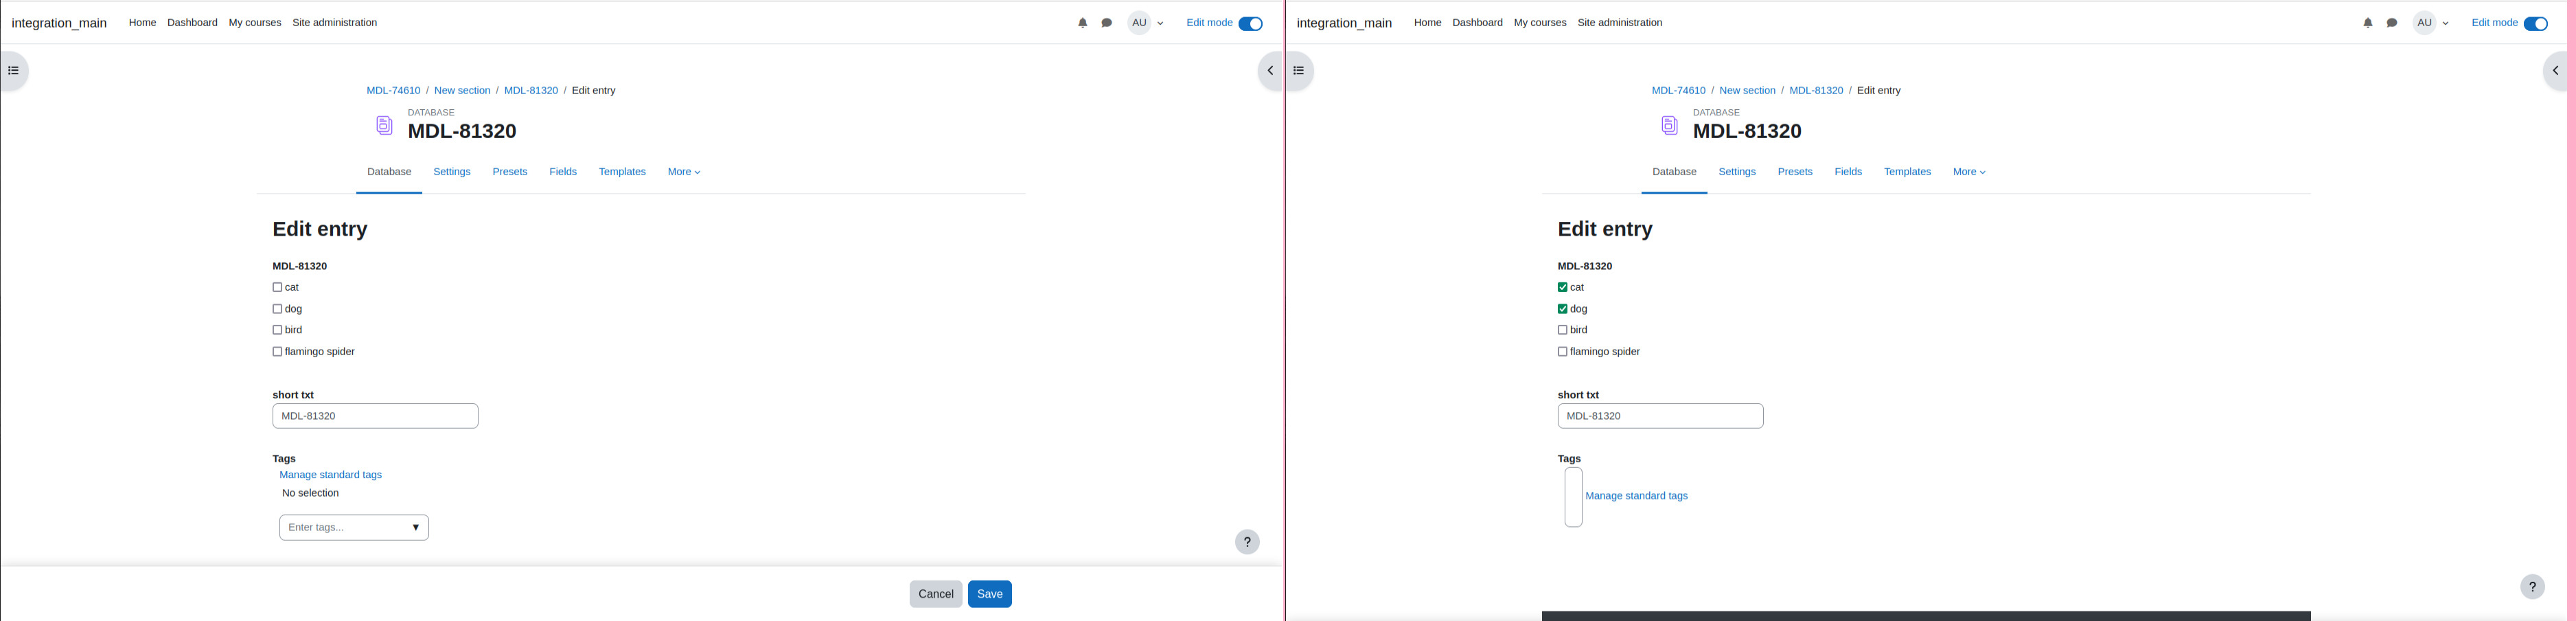The width and height of the screenshot is (2576, 621).
Task: Open tags suggestion arrow in left window
Action: pos(416,528)
